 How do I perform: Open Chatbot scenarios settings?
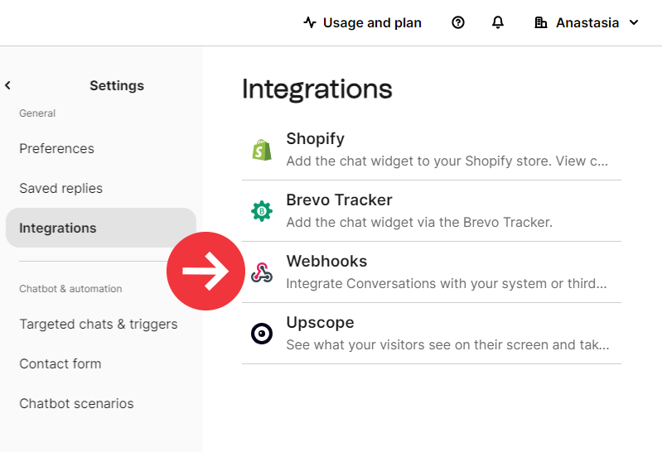pos(76,403)
